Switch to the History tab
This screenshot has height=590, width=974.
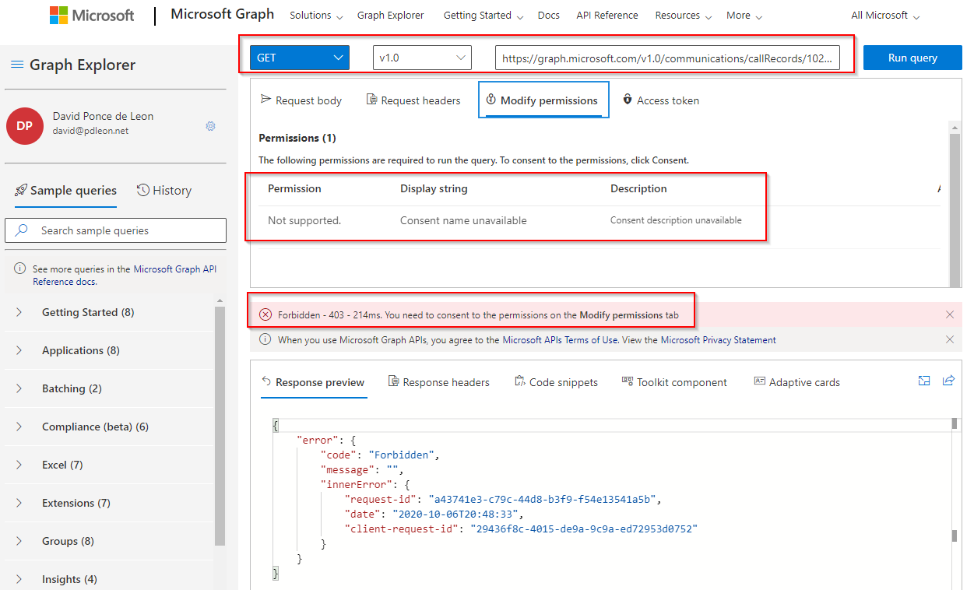point(164,191)
